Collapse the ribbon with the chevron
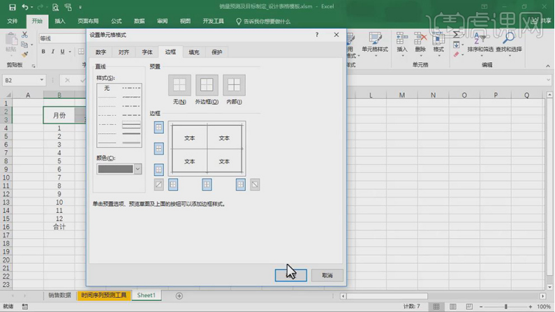The width and height of the screenshot is (555, 312). pyautogui.click(x=548, y=66)
